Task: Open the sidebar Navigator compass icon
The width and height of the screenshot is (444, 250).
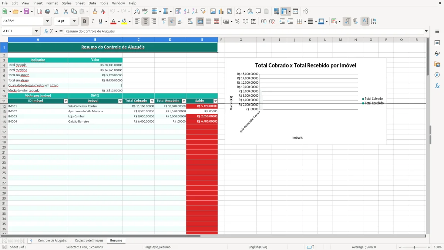Action: tap(437, 75)
